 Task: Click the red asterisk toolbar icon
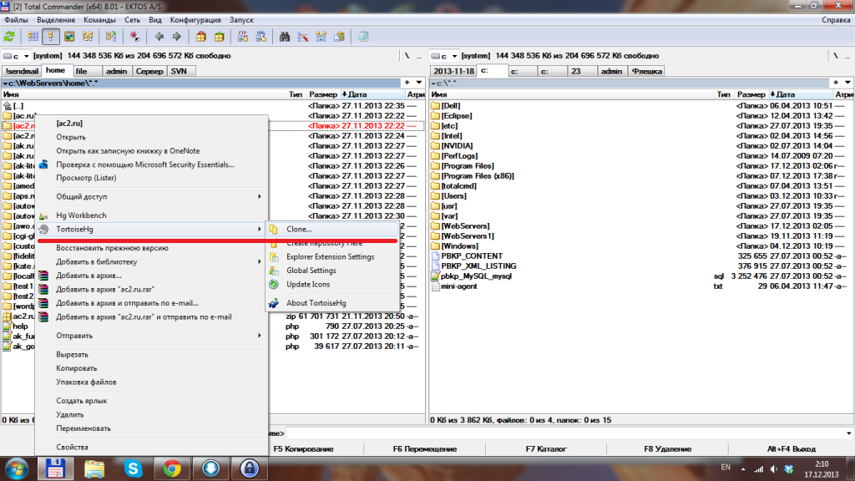[134, 37]
